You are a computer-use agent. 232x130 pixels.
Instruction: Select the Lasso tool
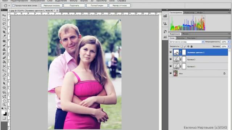[4, 23]
